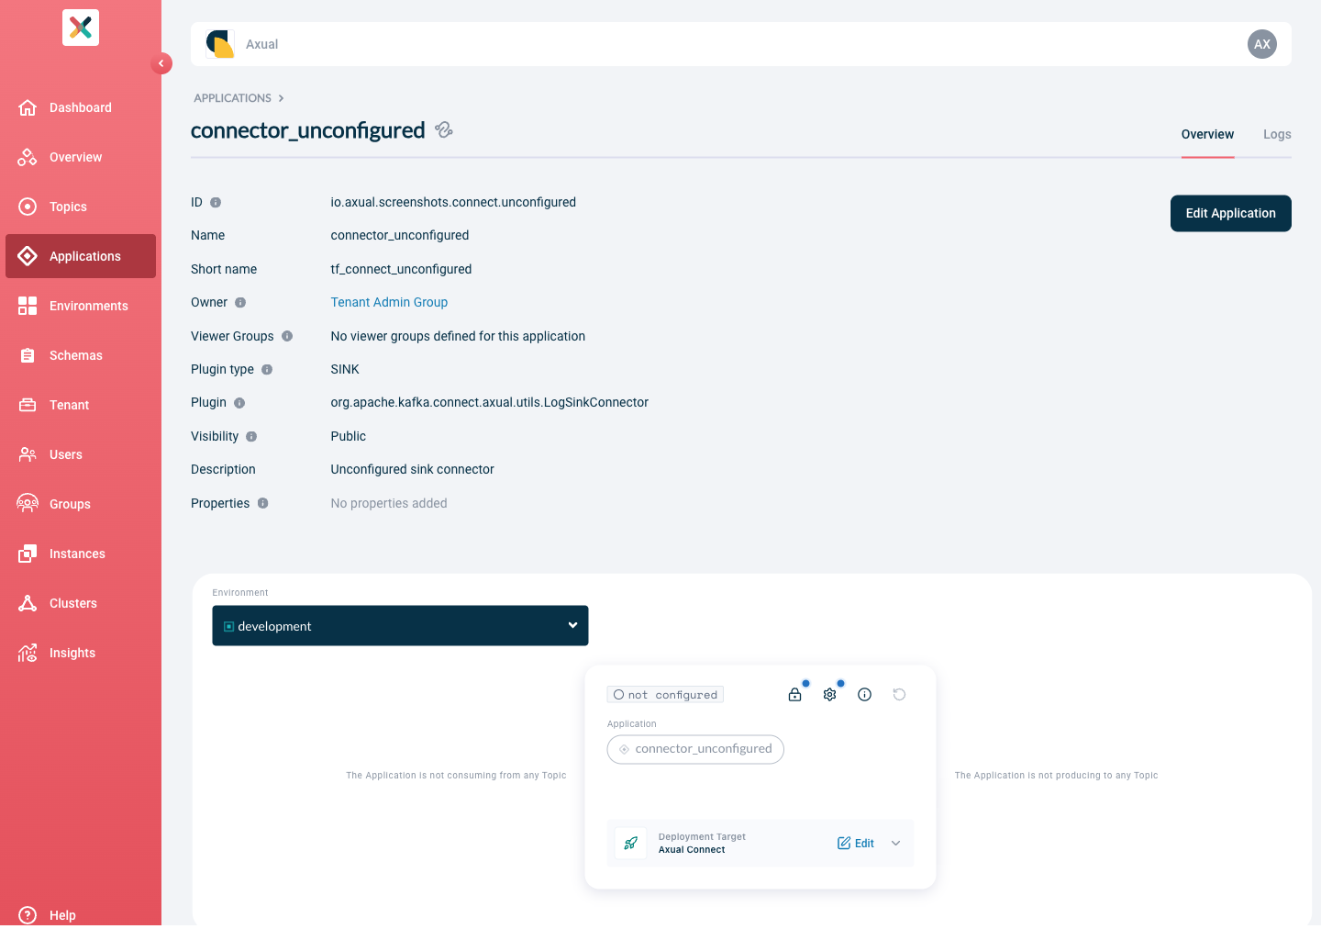Open the Dashboard page
Screen dimensions: 1321x940
(81, 107)
